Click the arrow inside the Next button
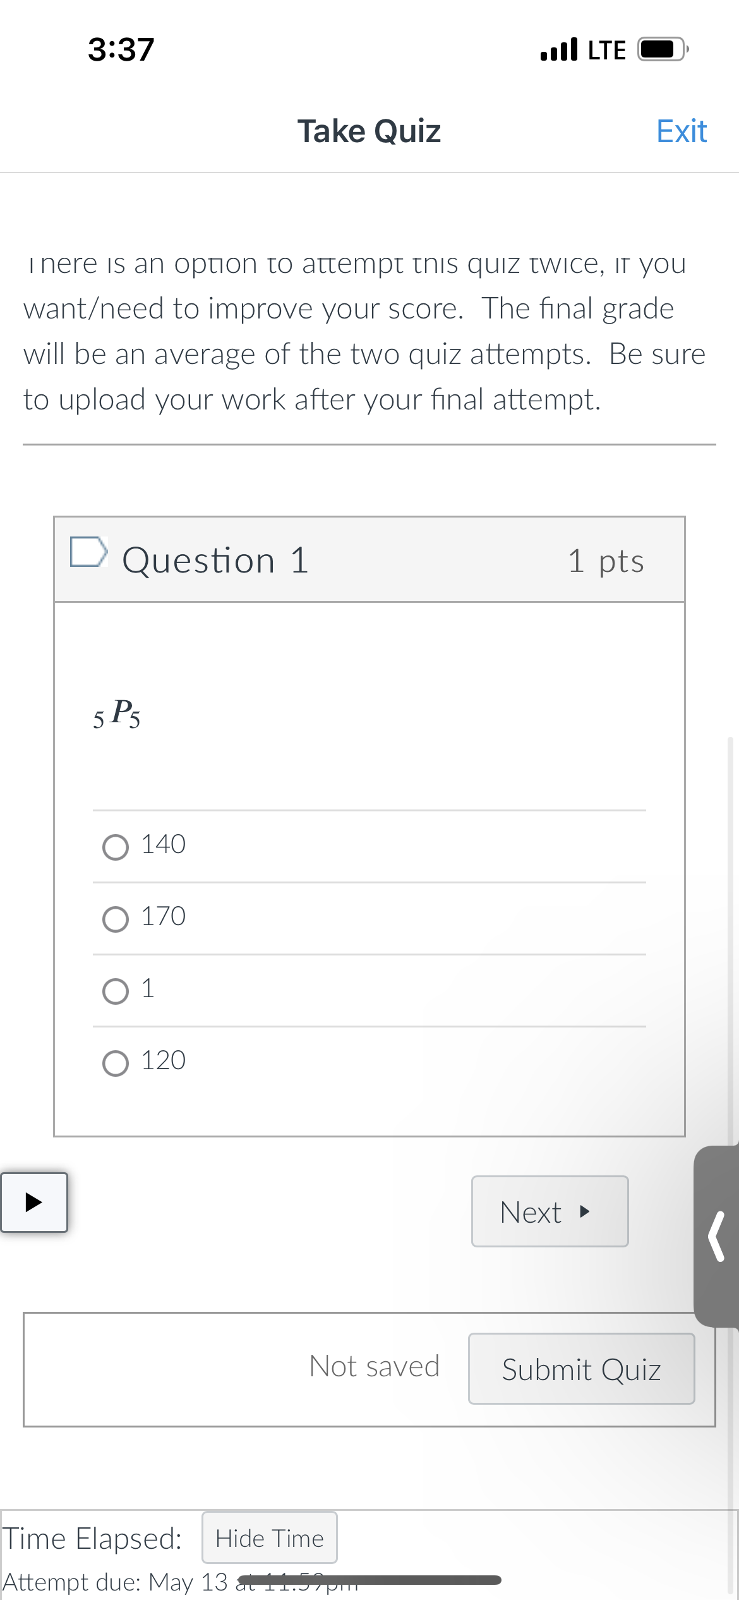This screenshot has width=739, height=1600. [x=584, y=1211]
